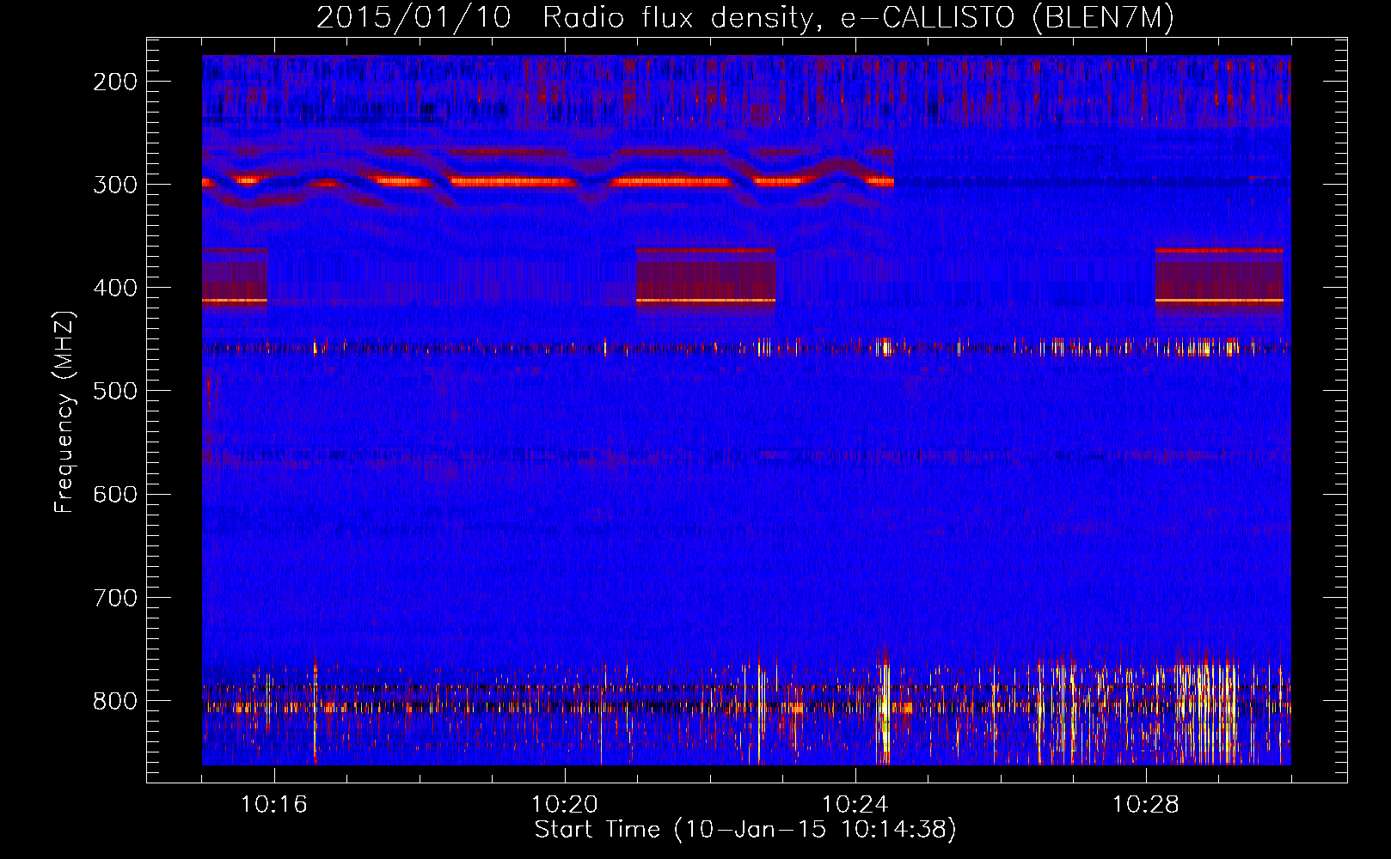This screenshot has width=1391, height=859.
Task: Click the 10:28 time tick label
Action: click(1146, 805)
